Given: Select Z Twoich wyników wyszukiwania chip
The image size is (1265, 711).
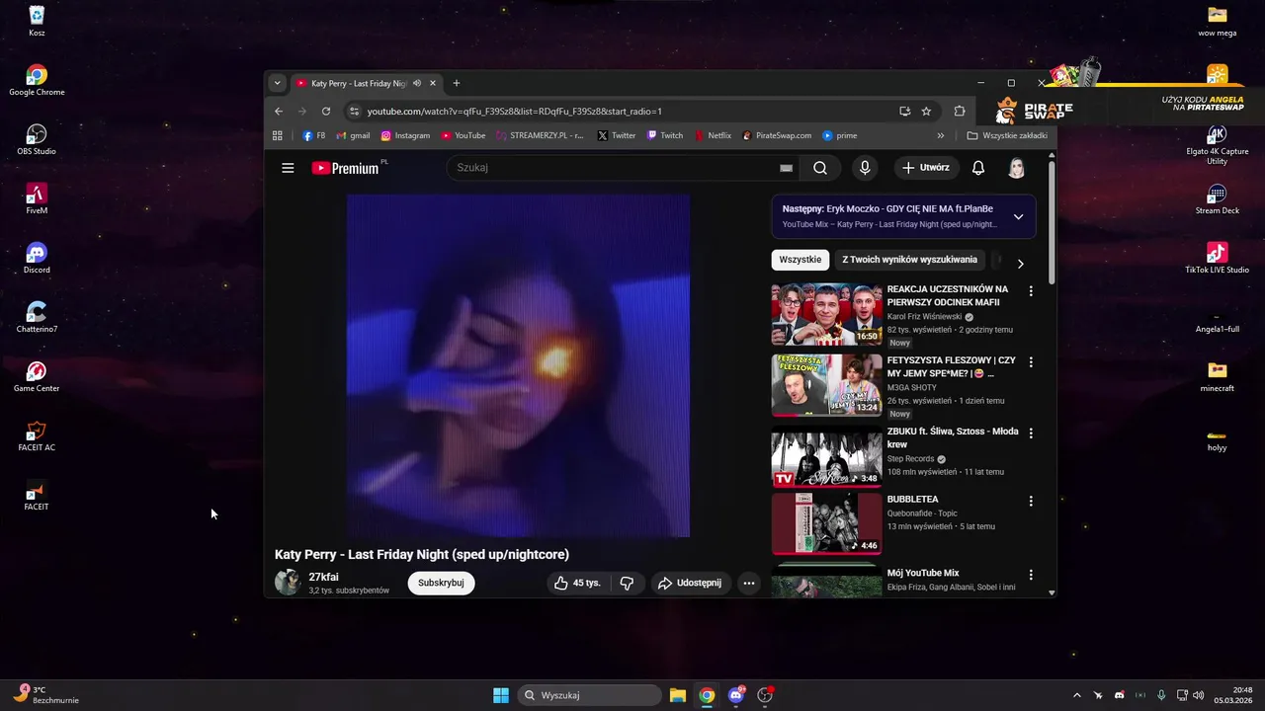Looking at the screenshot, I should pos(909,260).
